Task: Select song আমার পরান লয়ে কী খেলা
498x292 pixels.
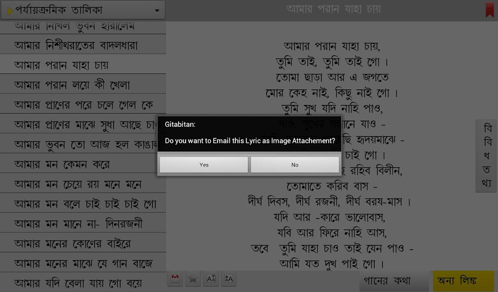Action: coord(83,85)
